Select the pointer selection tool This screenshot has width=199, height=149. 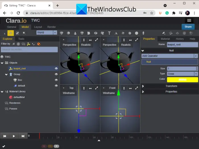pyautogui.click(x=5, y=33)
